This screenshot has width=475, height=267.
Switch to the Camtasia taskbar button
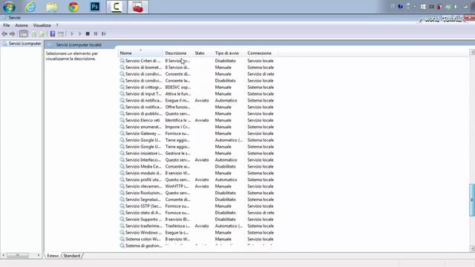pyautogui.click(x=117, y=7)
